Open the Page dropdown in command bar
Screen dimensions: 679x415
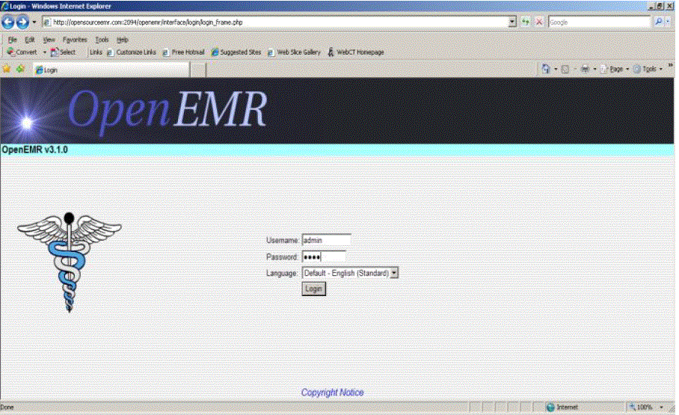pos(616,69)
